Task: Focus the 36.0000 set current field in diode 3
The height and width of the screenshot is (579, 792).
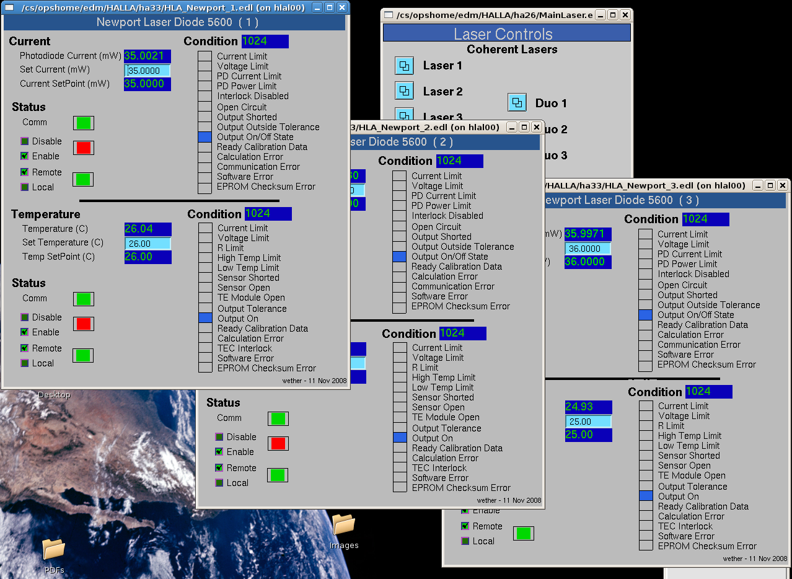Action: [588, 248]
